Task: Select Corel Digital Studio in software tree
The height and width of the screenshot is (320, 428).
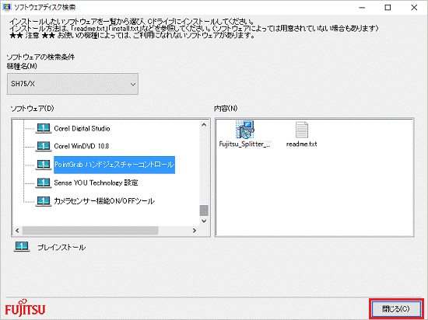Action: pyautogui.click(x=82, y=129)
